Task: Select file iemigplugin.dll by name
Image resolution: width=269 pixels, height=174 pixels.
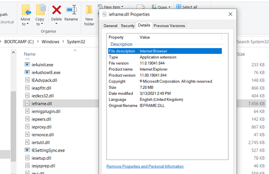Action: click(x=46, y=111)
